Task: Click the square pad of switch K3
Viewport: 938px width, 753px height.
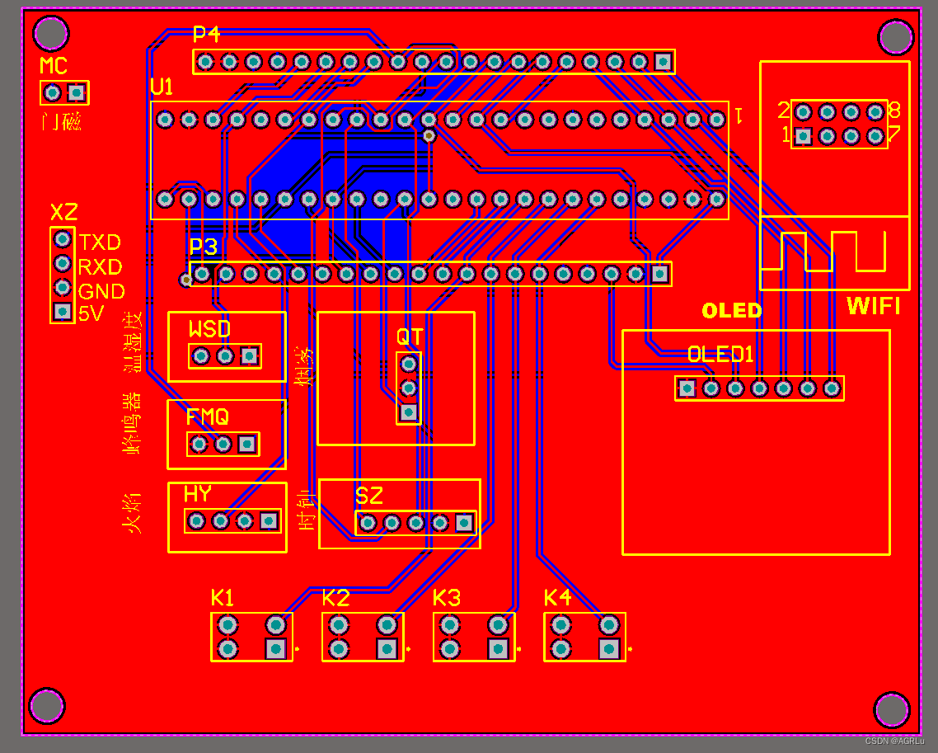Action: (499, 649)
